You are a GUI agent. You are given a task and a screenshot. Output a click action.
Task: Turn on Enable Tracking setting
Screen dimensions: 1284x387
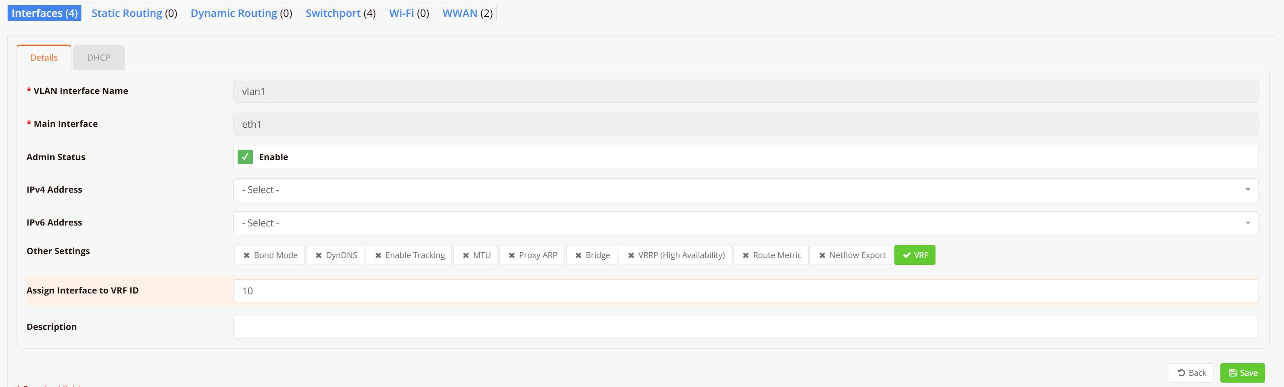click(x=409, y=255)
